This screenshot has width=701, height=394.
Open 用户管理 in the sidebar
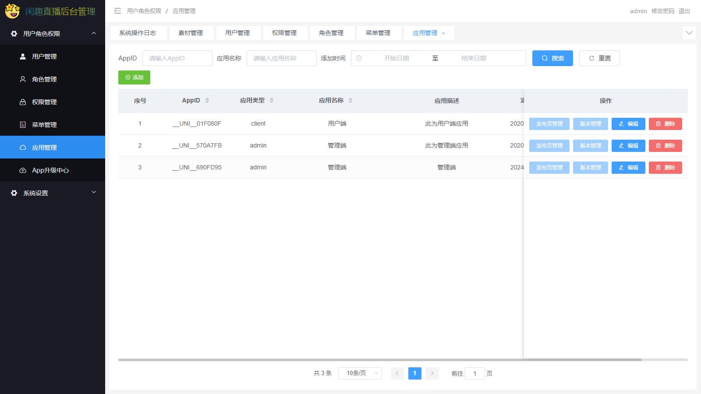point(44,56)
